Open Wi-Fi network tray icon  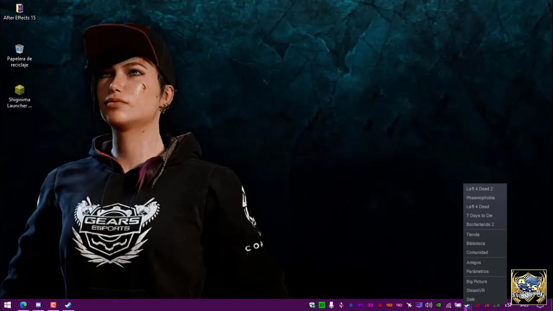[x=448, y=305]
